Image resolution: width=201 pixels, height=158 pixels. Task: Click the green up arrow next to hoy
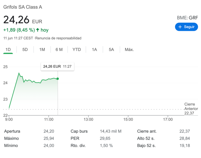click(x=38, y=30)
